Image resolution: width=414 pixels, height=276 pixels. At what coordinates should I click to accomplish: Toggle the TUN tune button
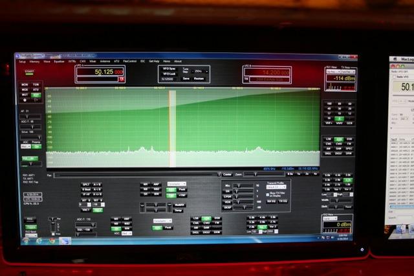[x=36, y=85]
